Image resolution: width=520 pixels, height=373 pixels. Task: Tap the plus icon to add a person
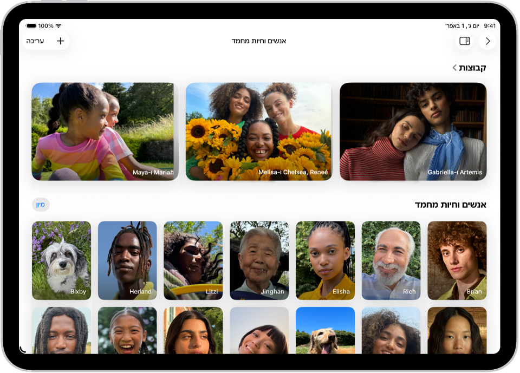tap(60, 41)
